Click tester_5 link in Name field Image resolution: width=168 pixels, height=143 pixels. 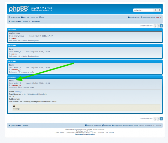(x=18, y=92)
